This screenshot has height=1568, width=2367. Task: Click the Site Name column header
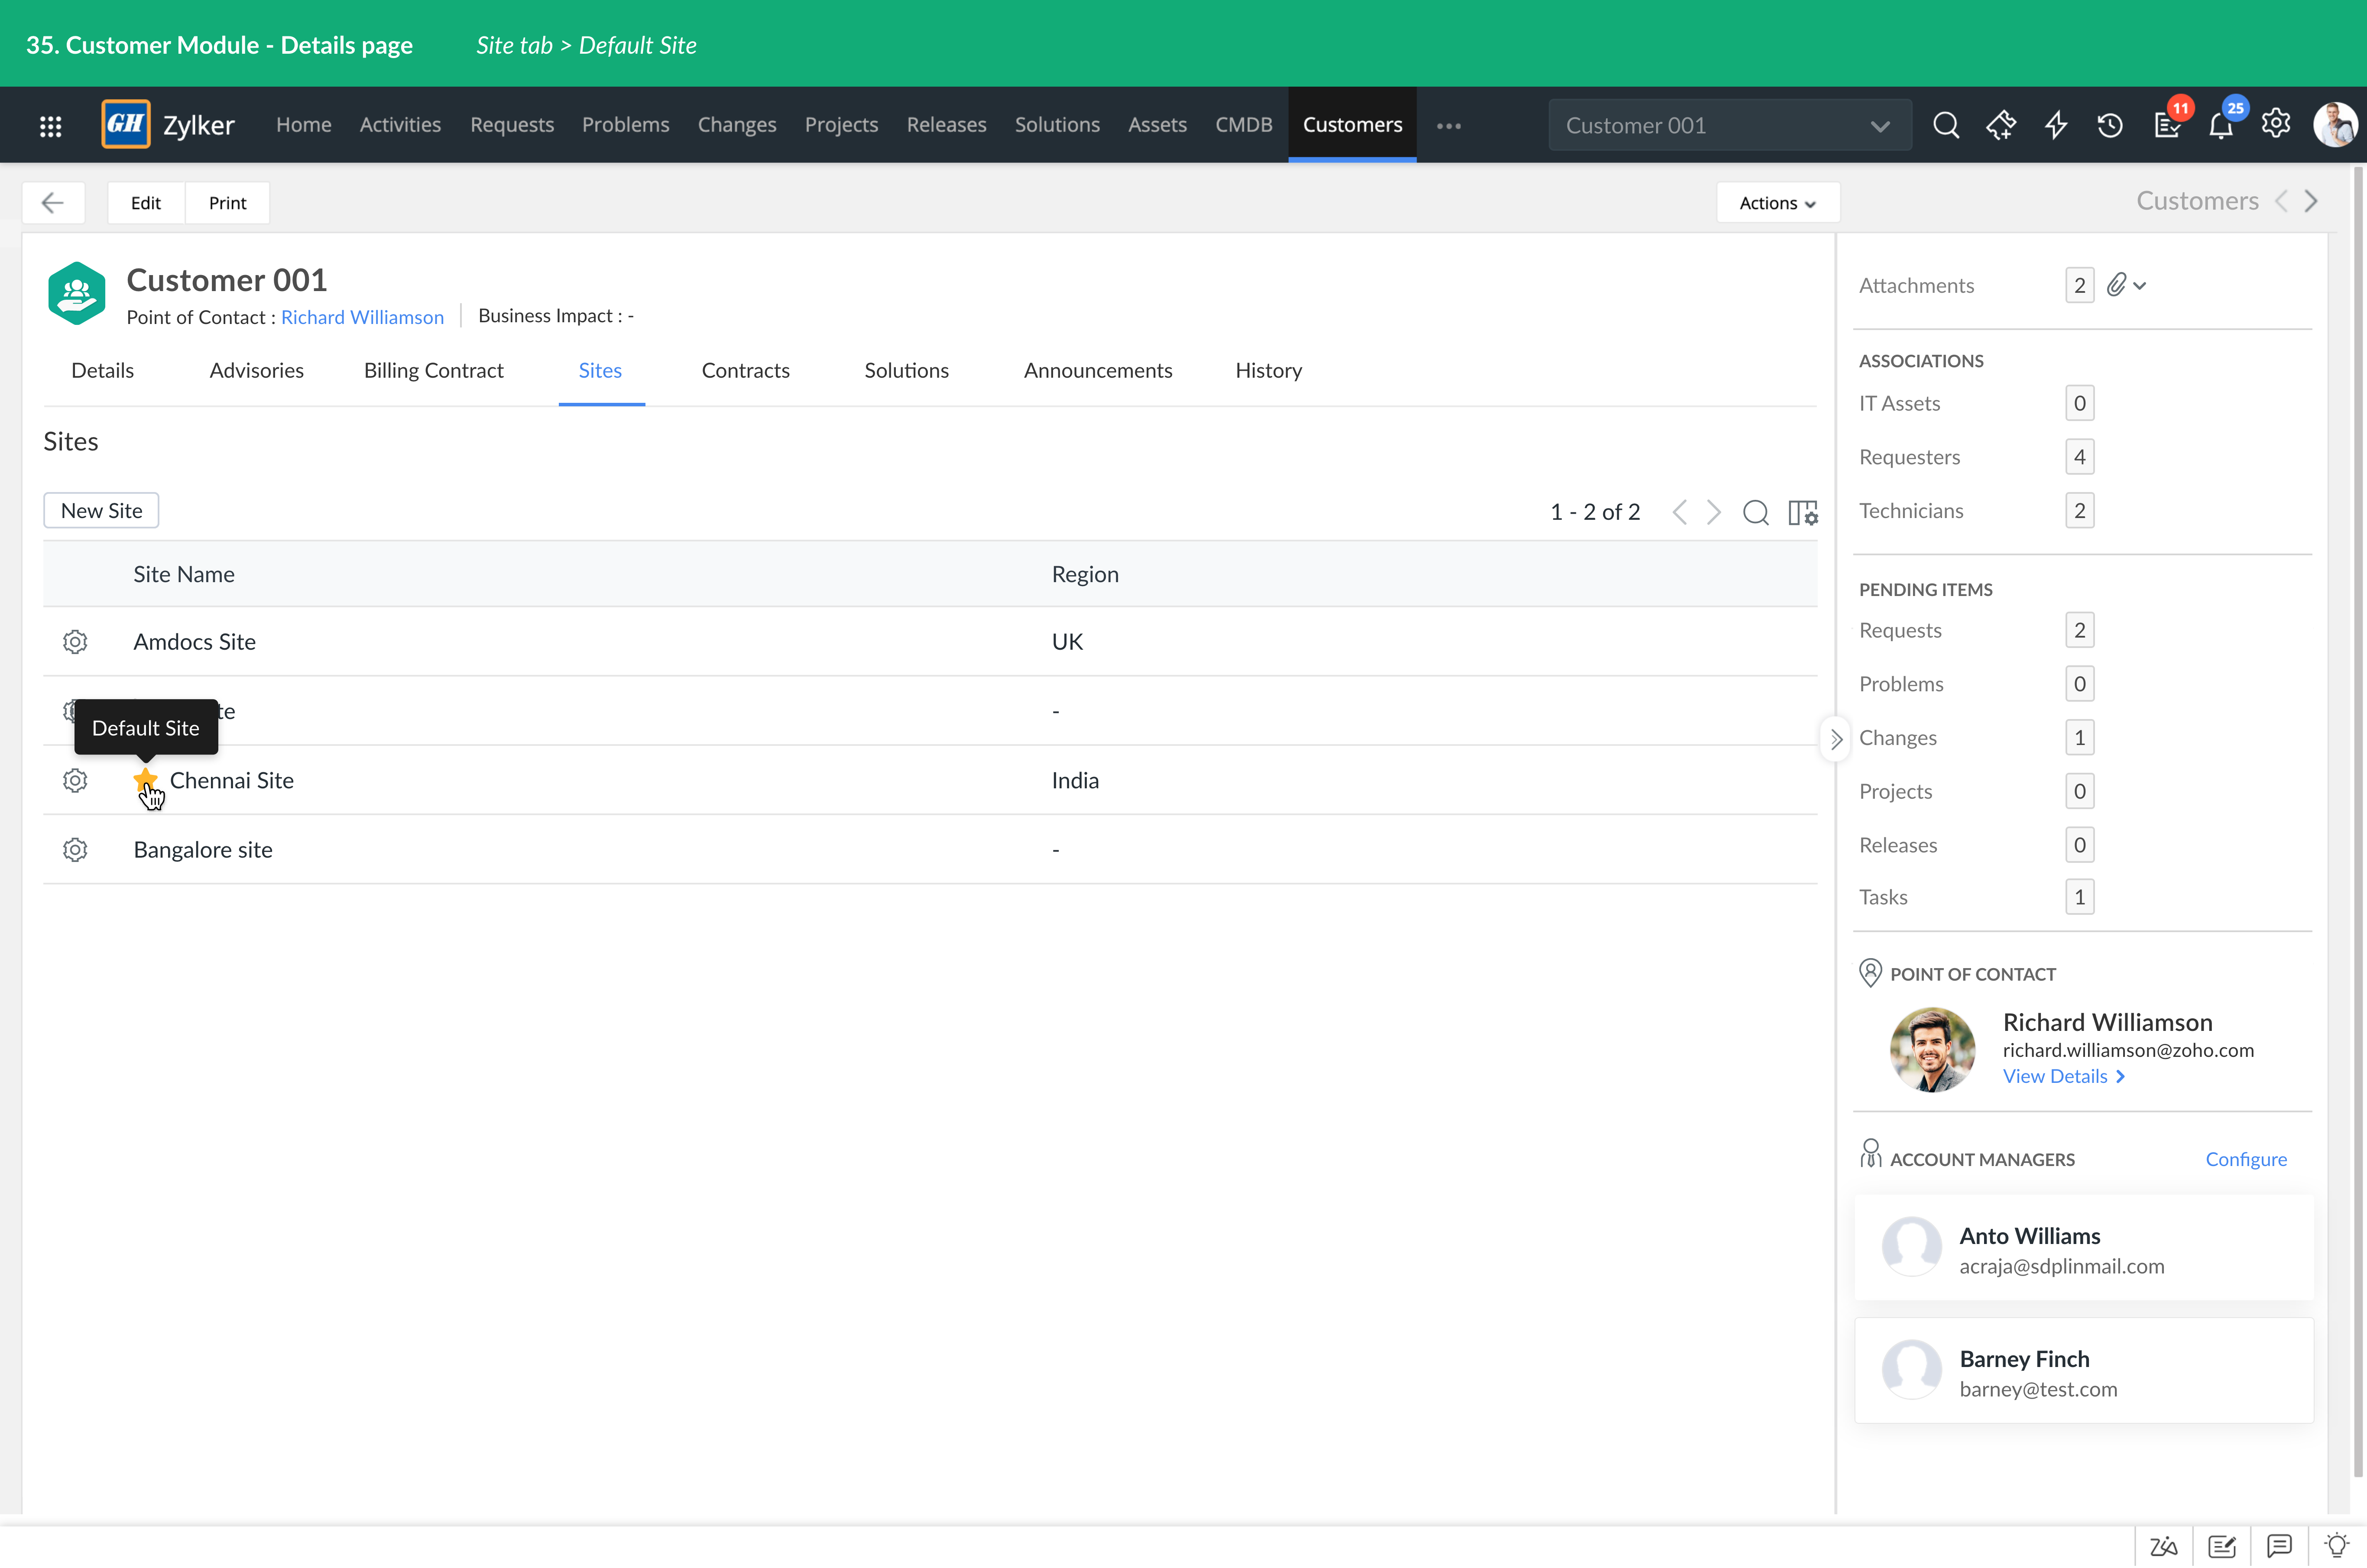click(184, 574)
